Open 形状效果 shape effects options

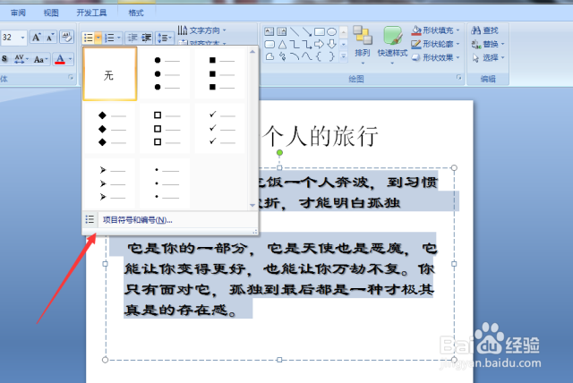(436, 57)
